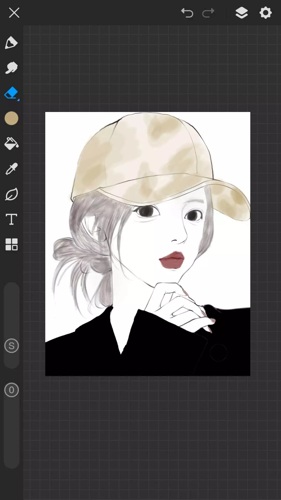The image size is (281, 500).
Task: Open the tan color swatch
Action: point(11,118)
